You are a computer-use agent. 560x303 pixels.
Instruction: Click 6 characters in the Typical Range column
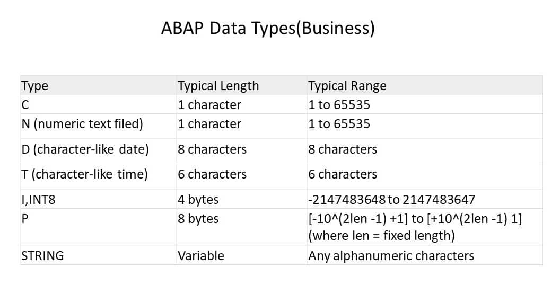(x=343, y=174)
